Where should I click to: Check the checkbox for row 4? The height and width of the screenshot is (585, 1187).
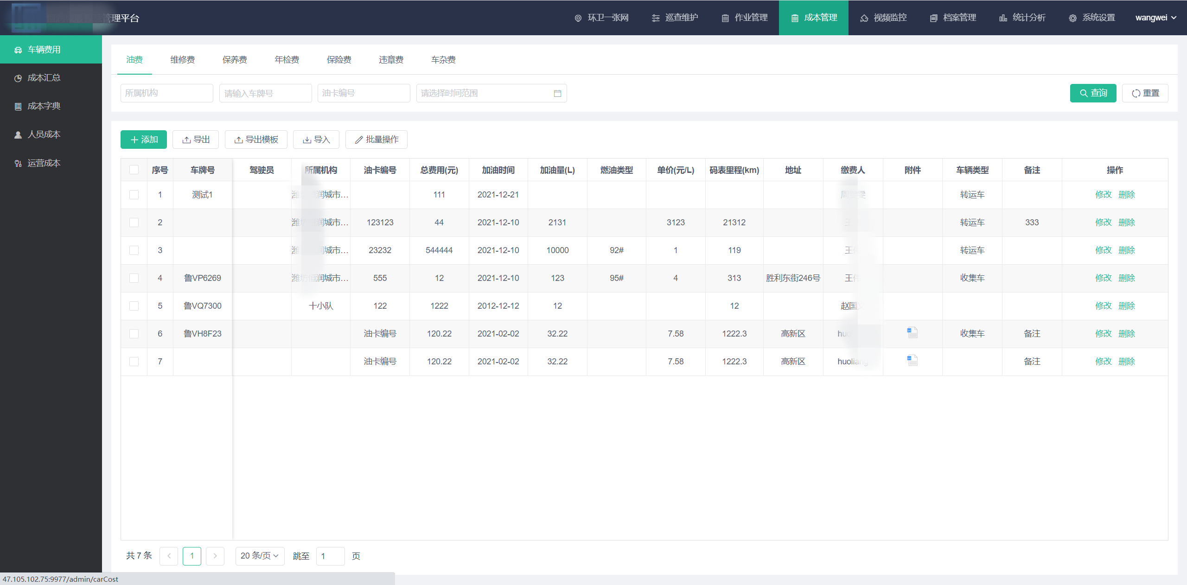pyautogui.click(x=134, y=278)
